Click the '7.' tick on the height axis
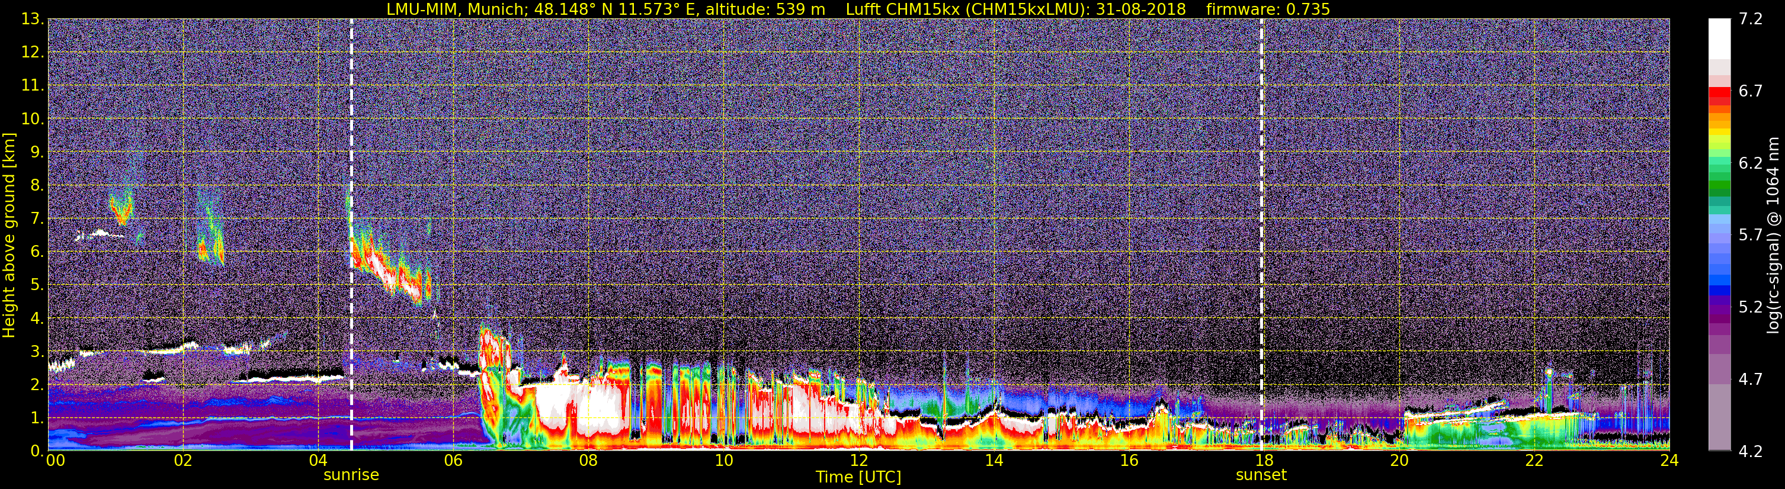Image resolution: width=1785 pixels, height=489 pixels. coord(37,218)
